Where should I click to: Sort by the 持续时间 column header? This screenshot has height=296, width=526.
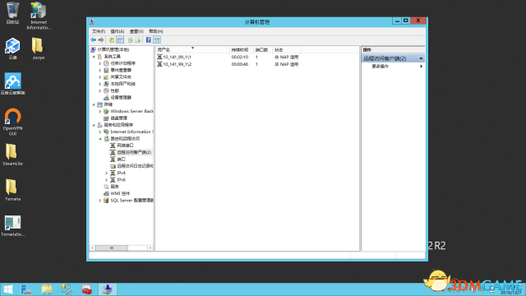[242, 49]
